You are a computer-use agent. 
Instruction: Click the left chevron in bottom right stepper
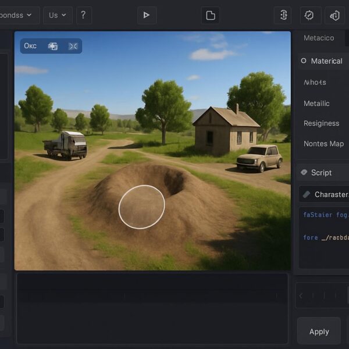point(301,296)
